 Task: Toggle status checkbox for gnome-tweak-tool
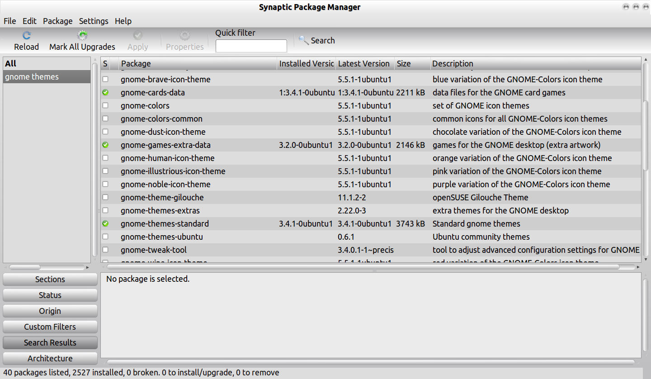(105, 250)
